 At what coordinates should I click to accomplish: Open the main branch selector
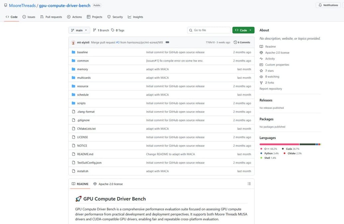79,30
